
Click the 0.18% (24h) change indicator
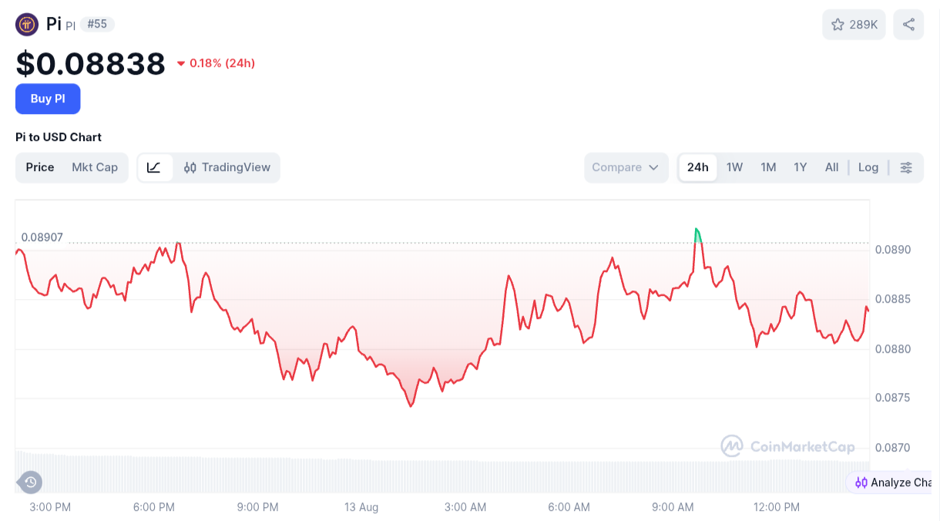click(216, 63)
